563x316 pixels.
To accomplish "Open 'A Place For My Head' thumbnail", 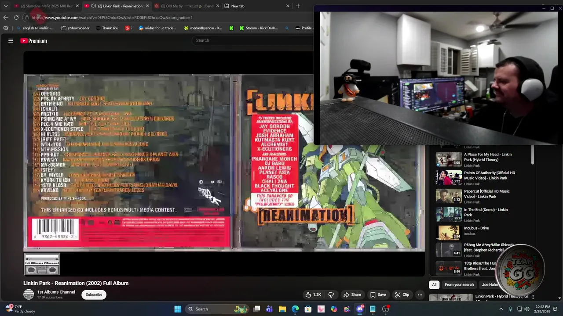I will [449, 159].
